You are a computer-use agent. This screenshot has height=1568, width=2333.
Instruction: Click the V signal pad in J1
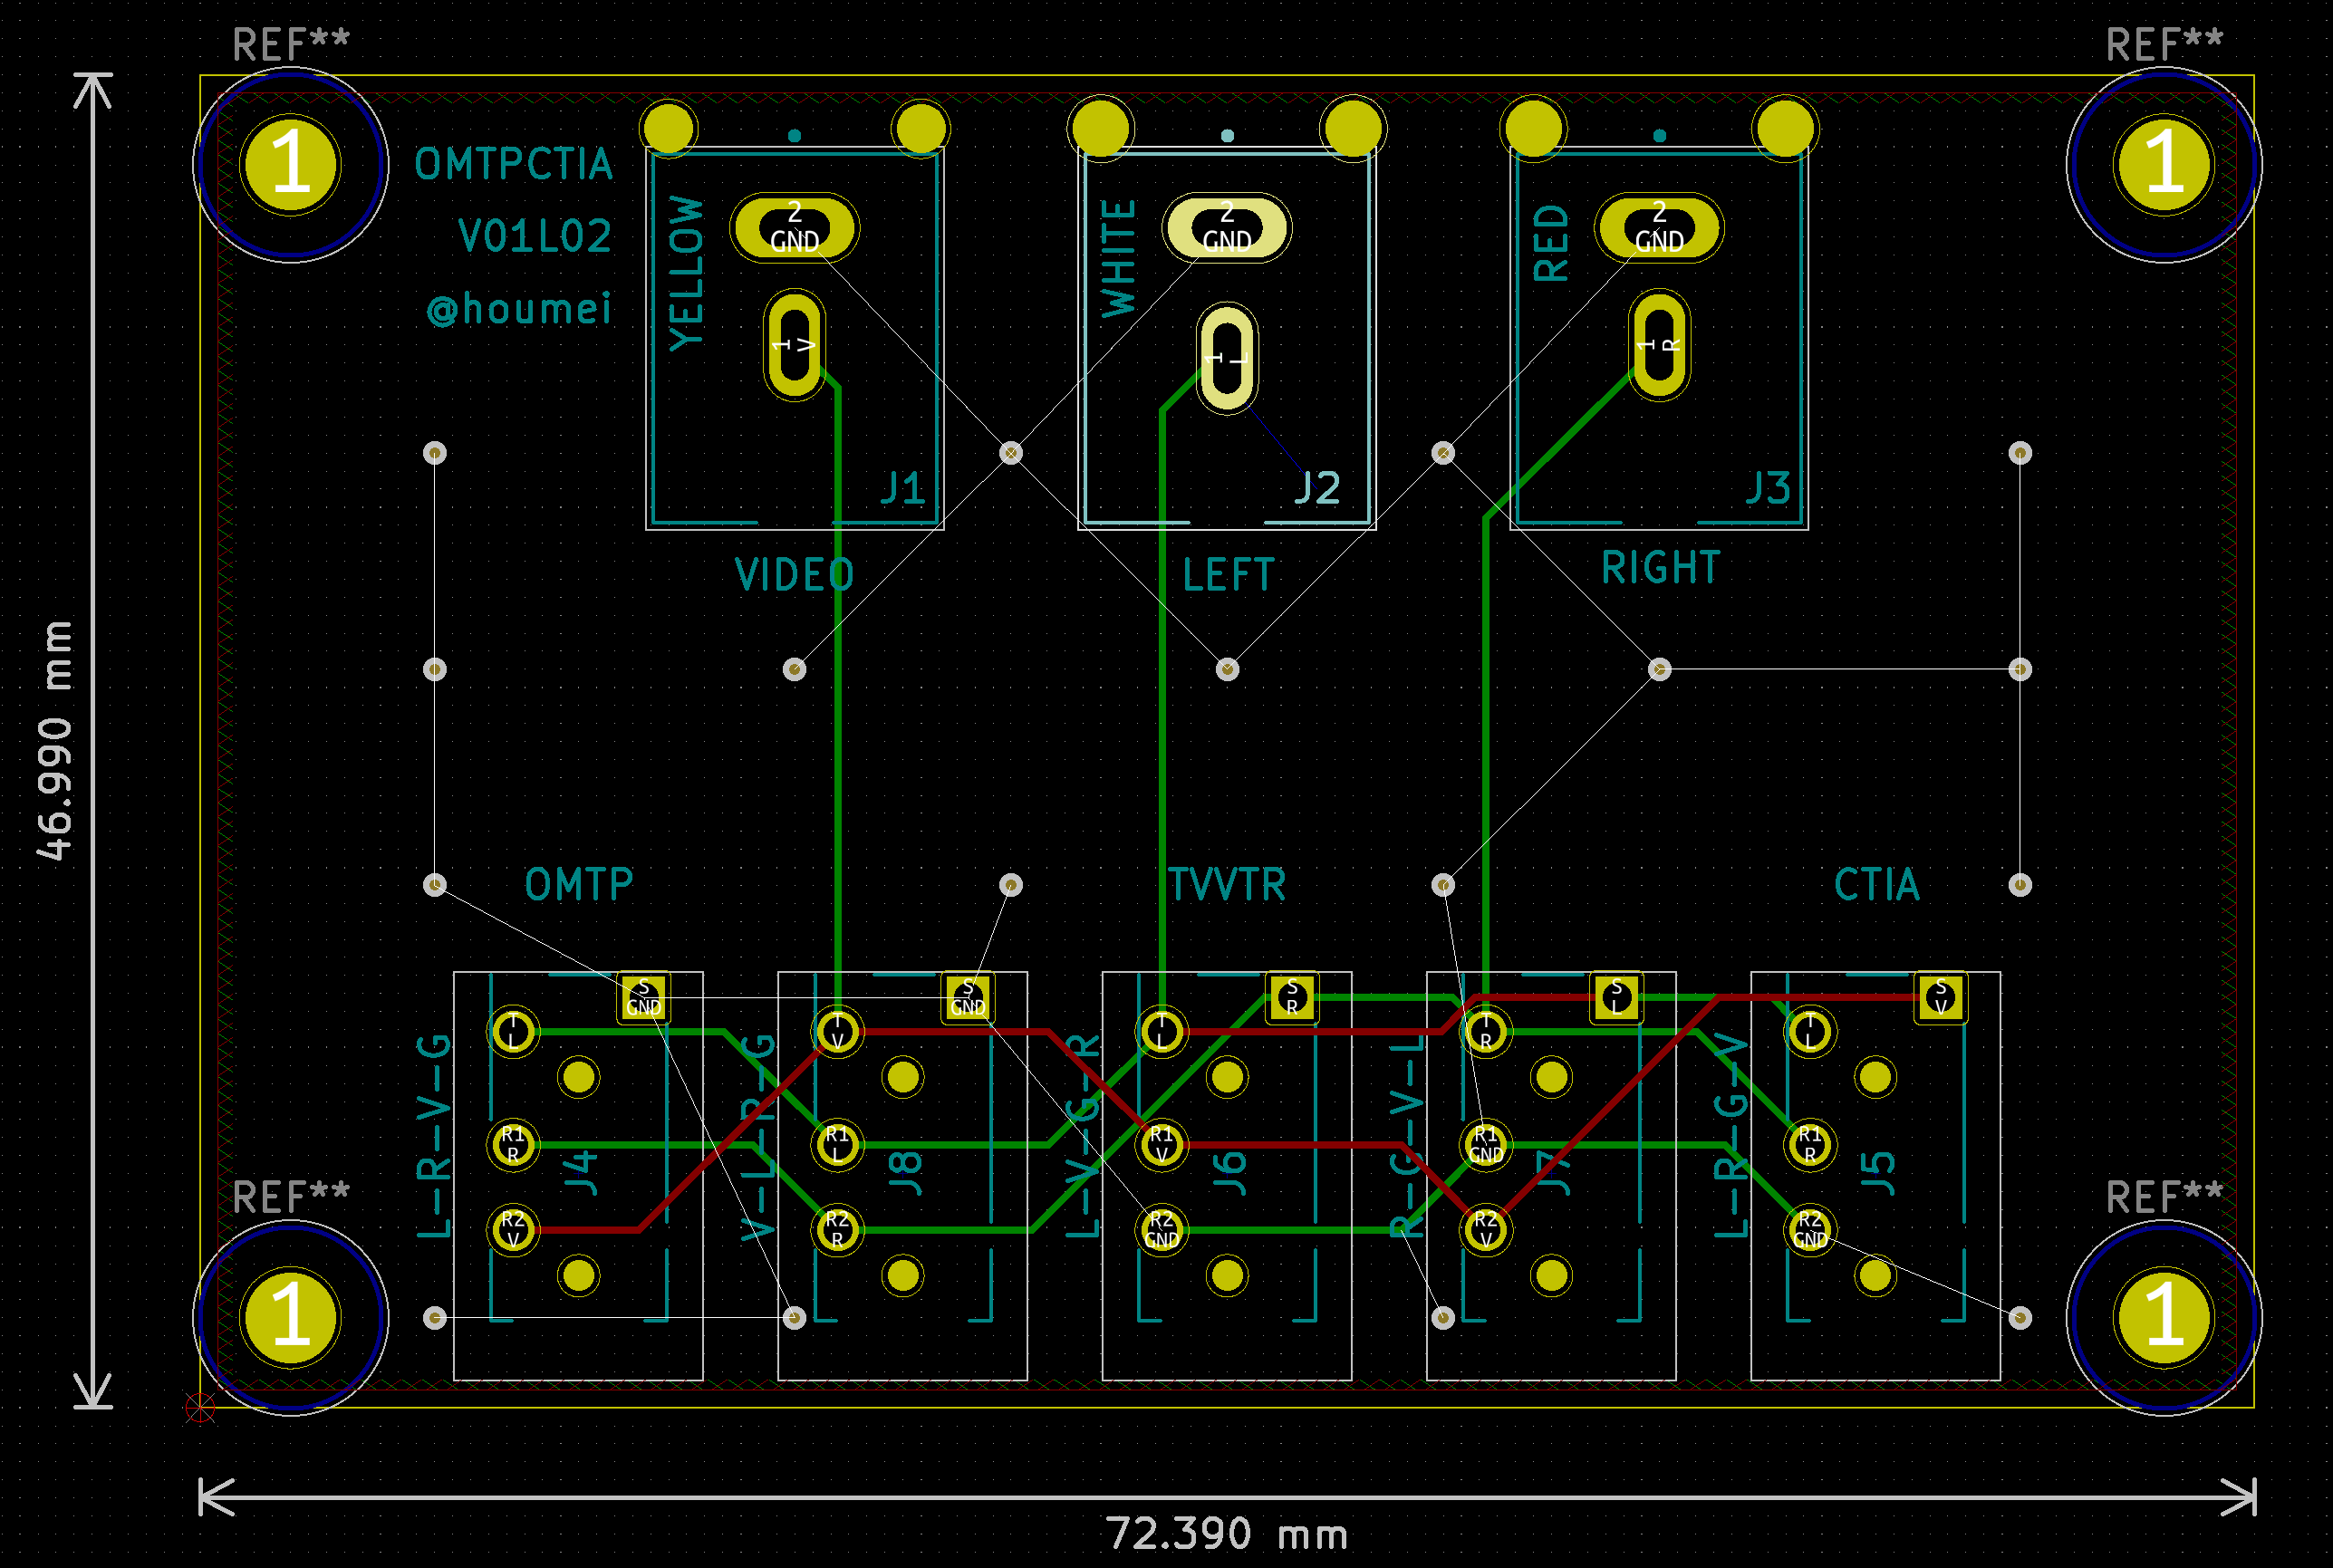[794, 345]
